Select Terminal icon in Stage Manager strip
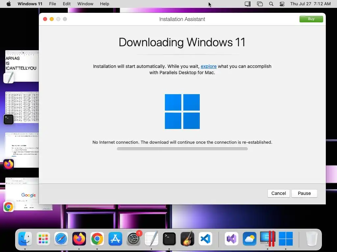Screen dimensions: 337x252 pos(9,119)
